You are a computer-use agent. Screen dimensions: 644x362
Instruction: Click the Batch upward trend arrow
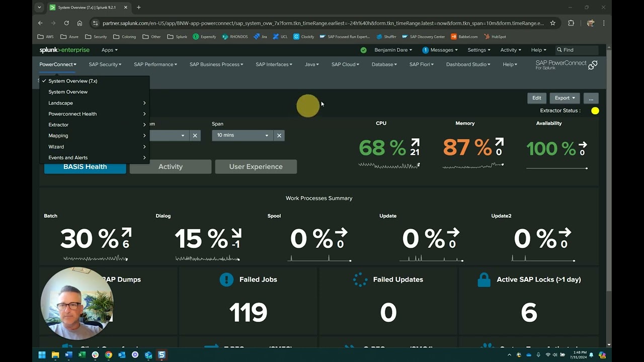(x=126, y=233)
